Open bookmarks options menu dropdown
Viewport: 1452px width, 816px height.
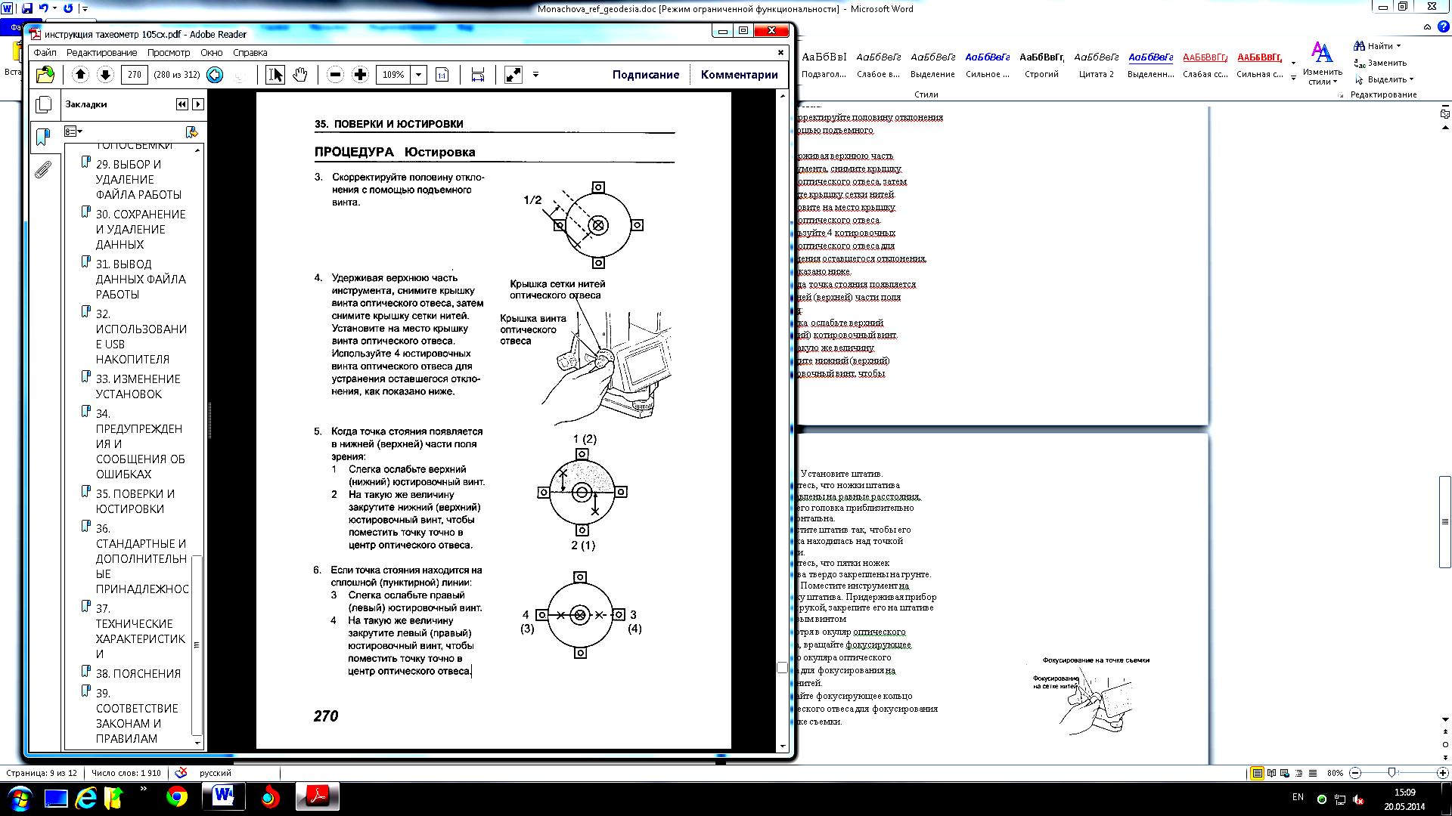73,132
